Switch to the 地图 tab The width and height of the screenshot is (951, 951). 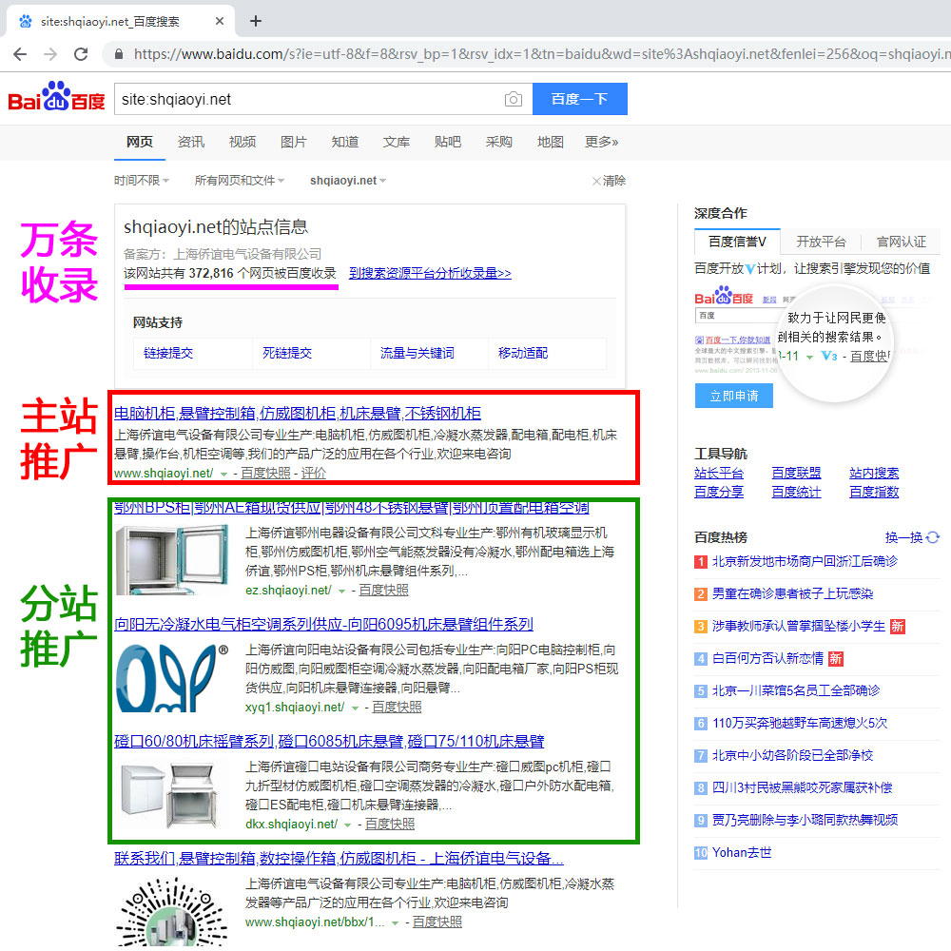(551, 142)
